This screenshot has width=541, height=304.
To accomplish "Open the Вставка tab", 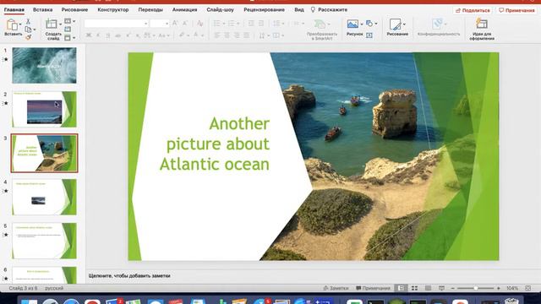I will pos(43,9).
